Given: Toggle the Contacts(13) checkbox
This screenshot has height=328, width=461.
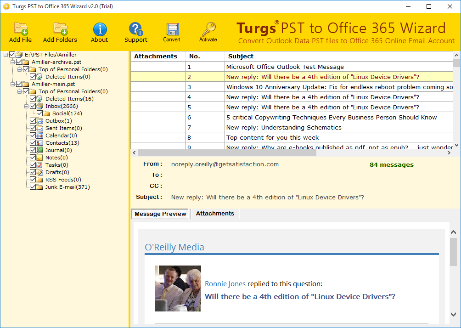Looking at the screenshot, I should click(33, 143).
